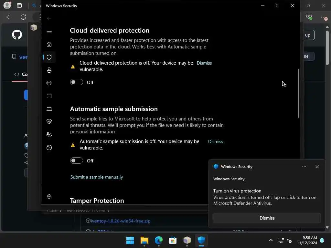Open Windows Security settings gear icon

49,197
